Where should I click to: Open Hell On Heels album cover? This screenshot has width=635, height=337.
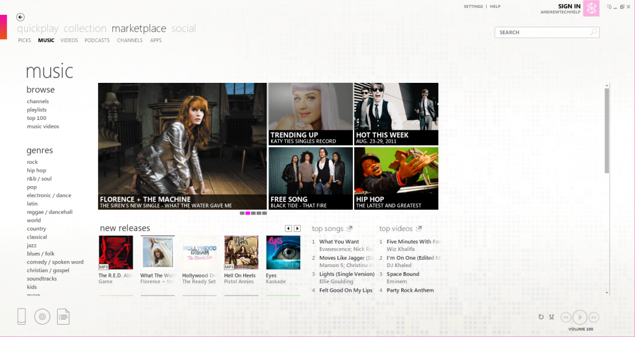(241, 253)
